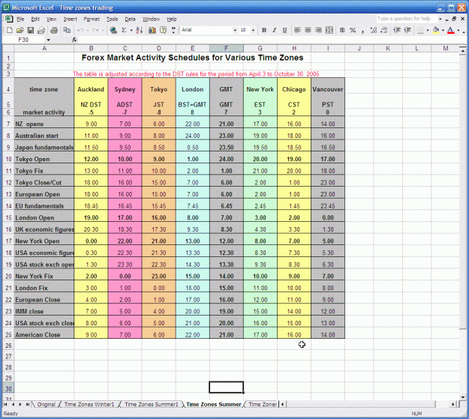Apply Comma style format
This screenshot has width=469, height=419.
tap(362, 30)
